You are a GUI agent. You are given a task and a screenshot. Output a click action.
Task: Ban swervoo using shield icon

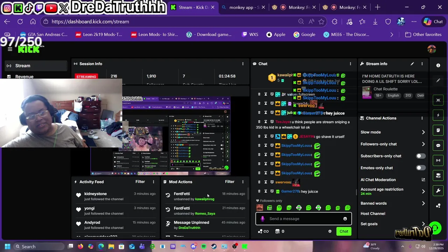pyautogui.click(x=272, y=182)
